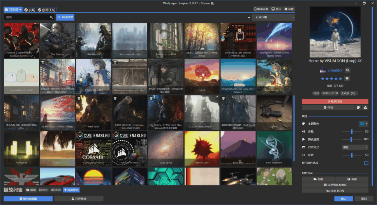Open 设置 (Settings) gear menu

(x=289, y=9)
